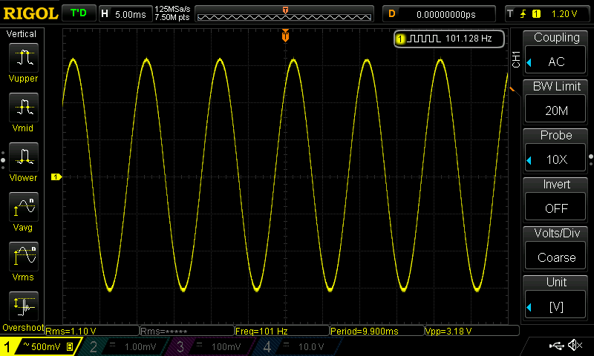This screenshot has height=356, width=594.
Task: Click the orange trigger position marker above waveform
Action: pos(285,35)
